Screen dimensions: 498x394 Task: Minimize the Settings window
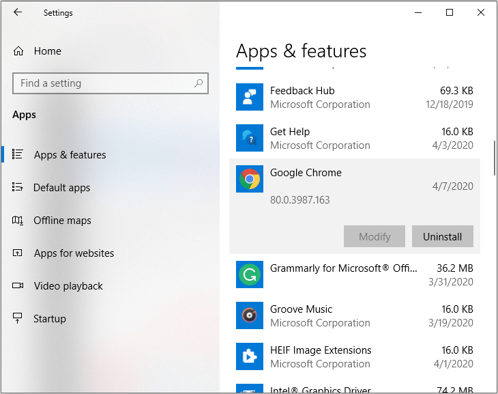[x=418, y=12]
